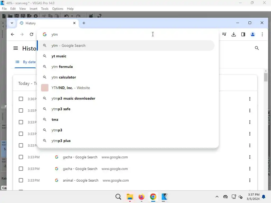271x203 pixels.
Task: Choose 'ytmp3 music downloader' suggestion
Action: (x=126, y=98)
